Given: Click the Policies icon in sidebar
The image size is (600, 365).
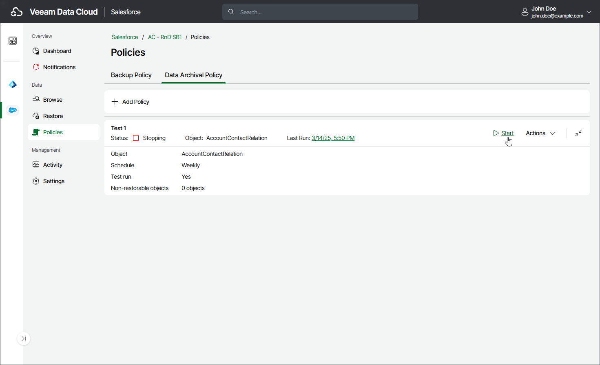Looking at the screenshot, I should [x=36, y=132].
